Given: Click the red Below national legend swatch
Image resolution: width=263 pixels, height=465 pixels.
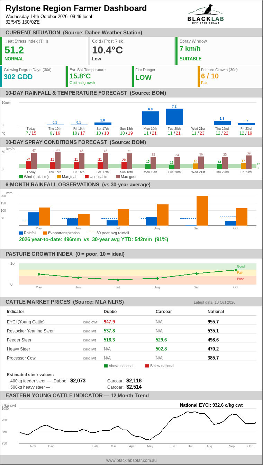Looking at the screenshot, I should pos(147,366).
